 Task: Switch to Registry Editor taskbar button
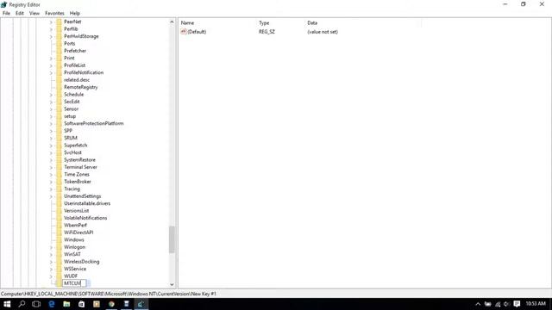click(141, 304)
